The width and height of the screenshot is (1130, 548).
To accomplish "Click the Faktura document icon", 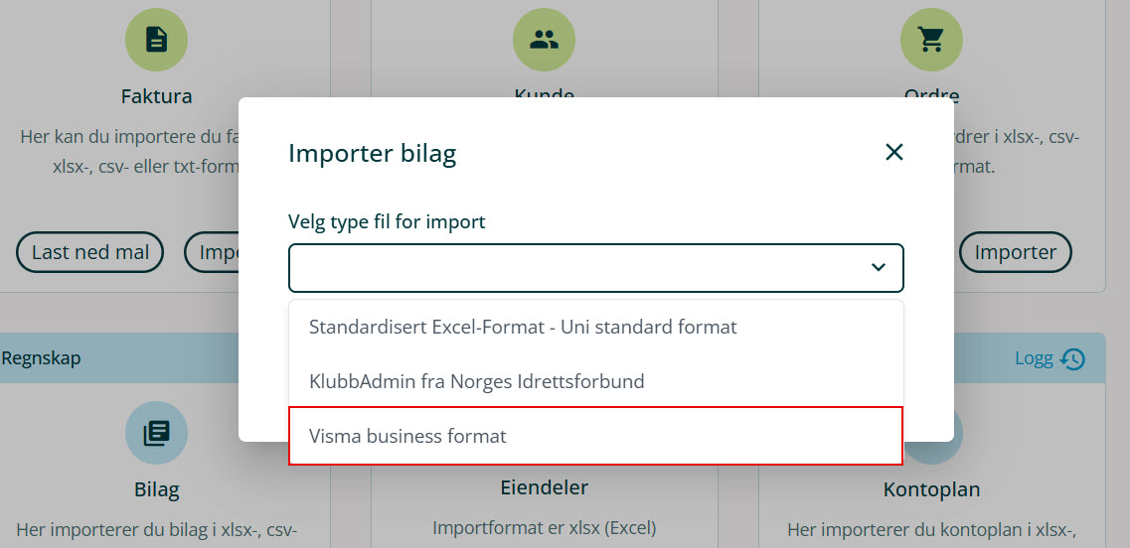I will (156, 40).
